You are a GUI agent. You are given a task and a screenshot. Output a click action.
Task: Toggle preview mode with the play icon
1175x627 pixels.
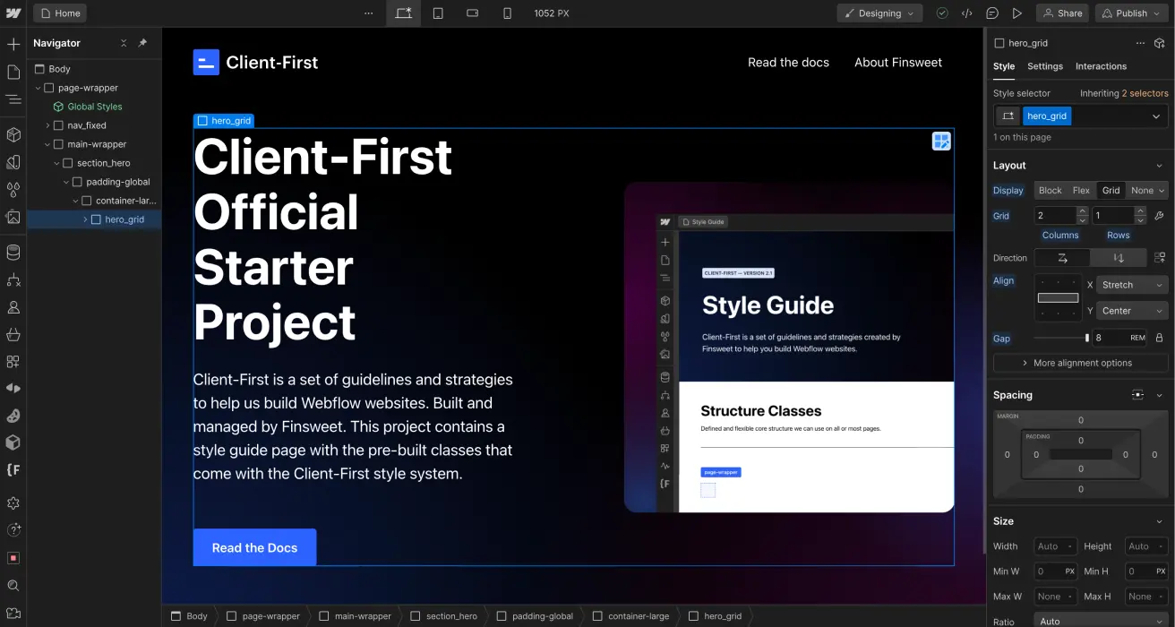tap(1017, 13)
